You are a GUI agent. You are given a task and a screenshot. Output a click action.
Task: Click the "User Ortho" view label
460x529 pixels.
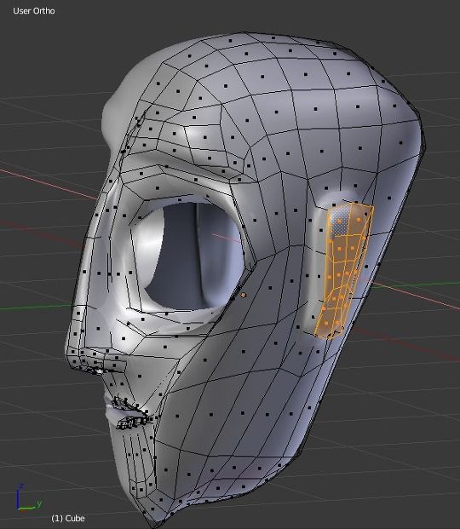(x=34, y=11)
